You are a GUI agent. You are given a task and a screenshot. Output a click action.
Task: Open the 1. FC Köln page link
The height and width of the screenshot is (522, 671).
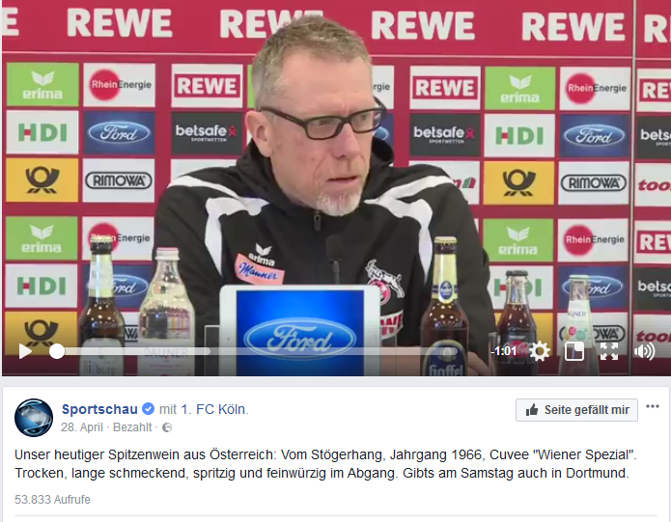coord(213,409)
